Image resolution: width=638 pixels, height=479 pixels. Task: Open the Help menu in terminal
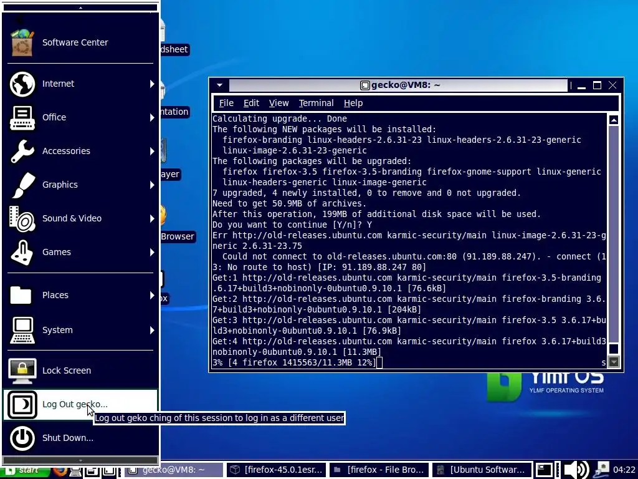point(353,104)
